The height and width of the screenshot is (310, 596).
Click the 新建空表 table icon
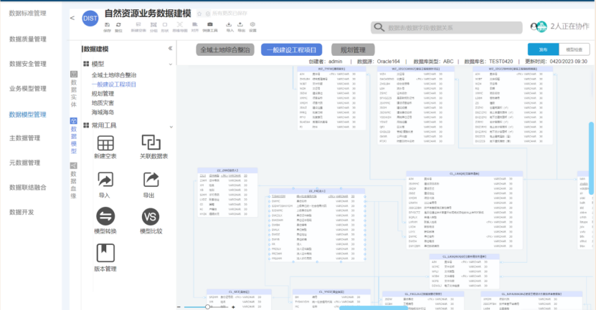(x=105, y=143)
